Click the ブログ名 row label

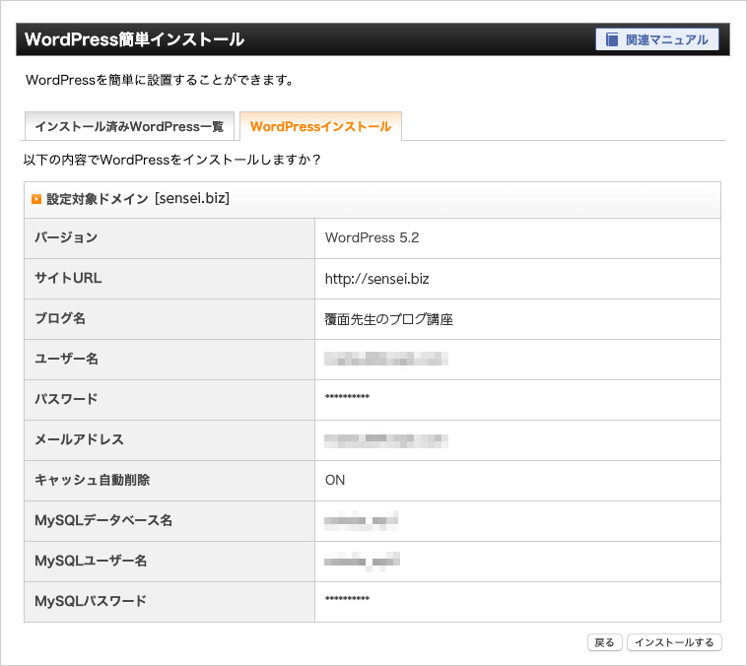pyautogui.click(x=60, y=318)
